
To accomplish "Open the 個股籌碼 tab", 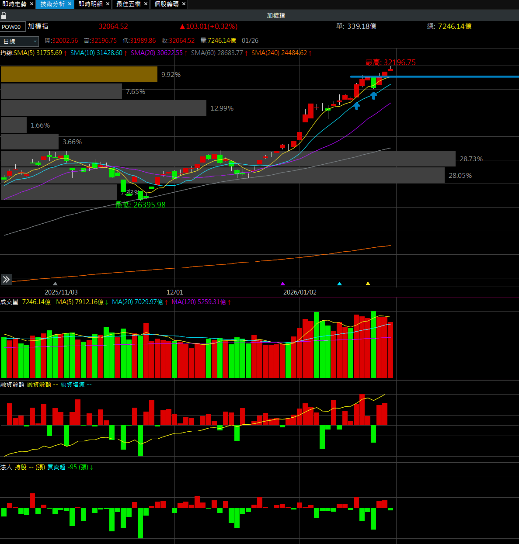I will tap(167, 4).
